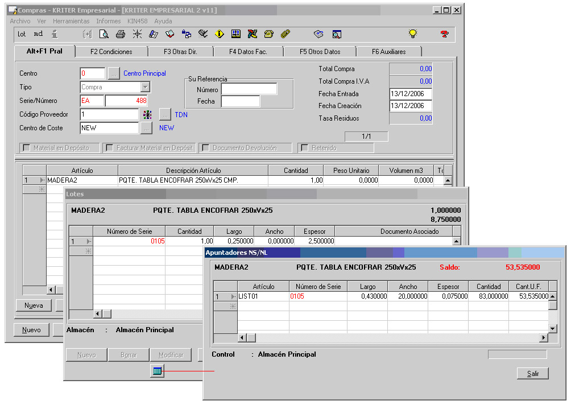The image size is (571, 405).
Task: Click the yellow telephone icon in the toolbar
Action: click(x=269, y=34)
